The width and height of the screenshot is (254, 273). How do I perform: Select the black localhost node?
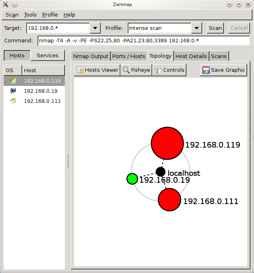tap(161, 172)
